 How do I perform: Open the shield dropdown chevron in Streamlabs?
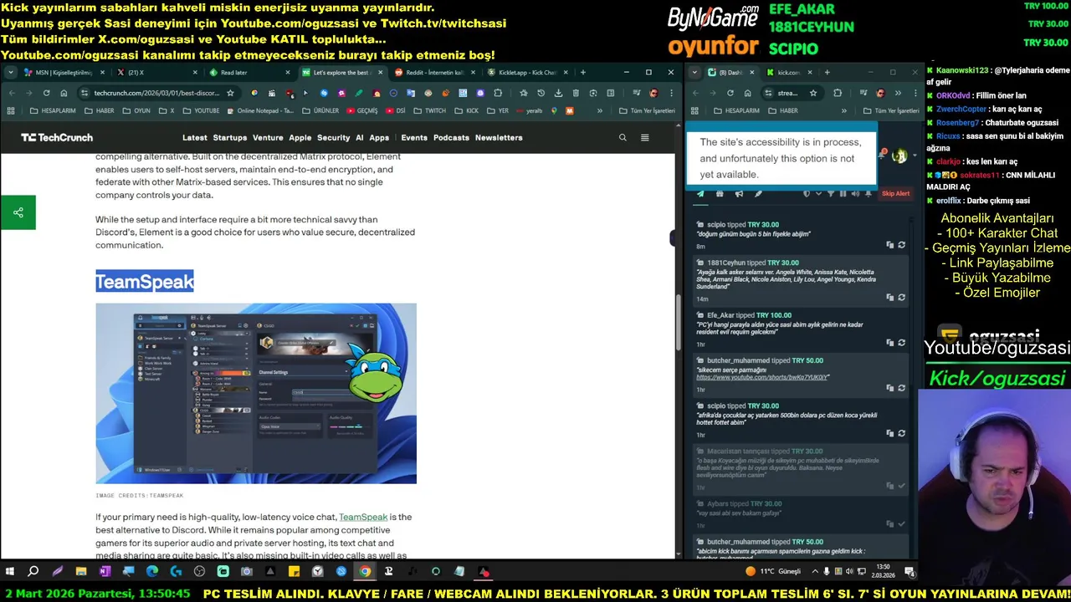tap(818, 194)
